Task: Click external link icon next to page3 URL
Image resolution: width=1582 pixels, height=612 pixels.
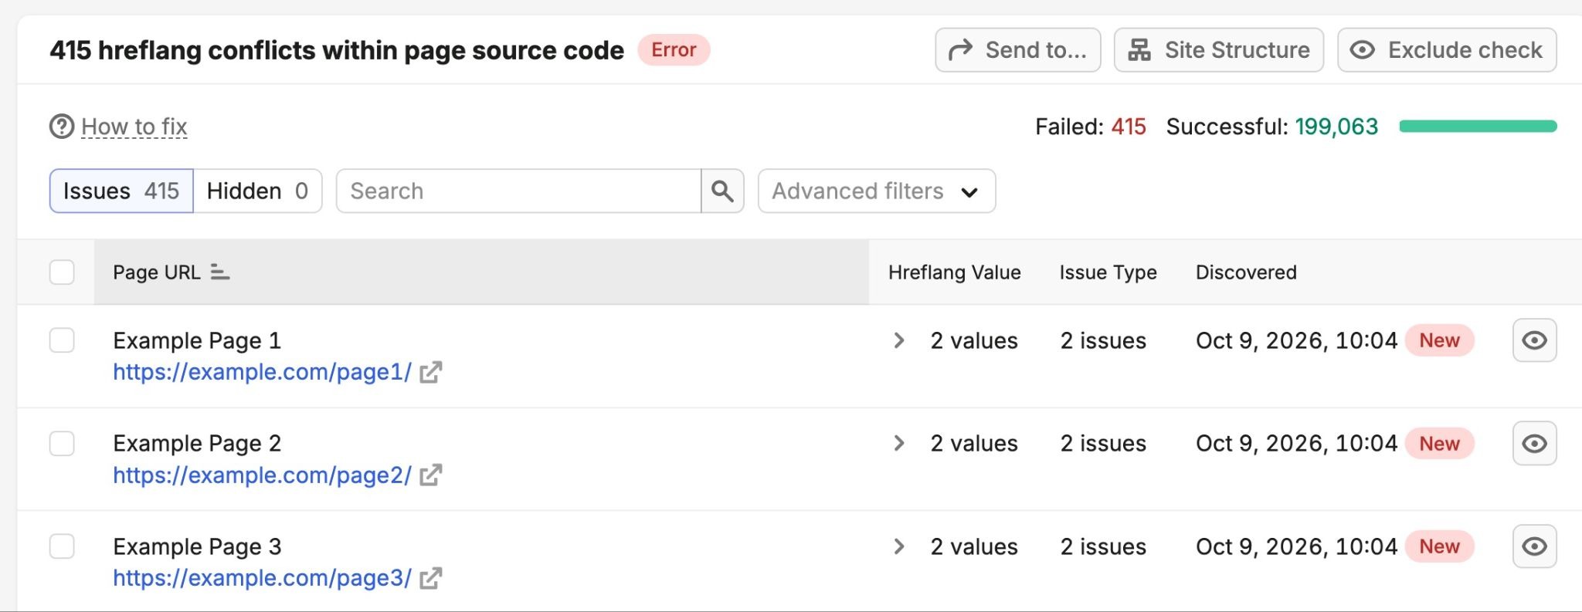Action: coord(431,578)
